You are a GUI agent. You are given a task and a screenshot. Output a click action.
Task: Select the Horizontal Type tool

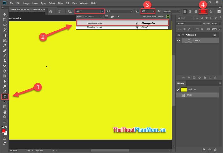point(5,96)
